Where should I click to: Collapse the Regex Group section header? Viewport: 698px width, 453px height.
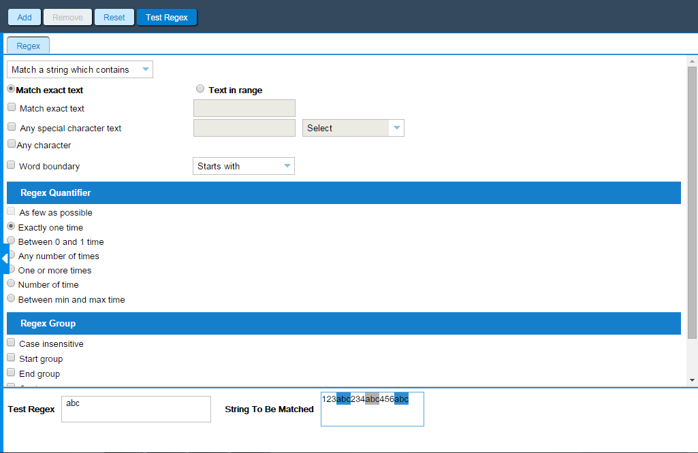[344, 324]
